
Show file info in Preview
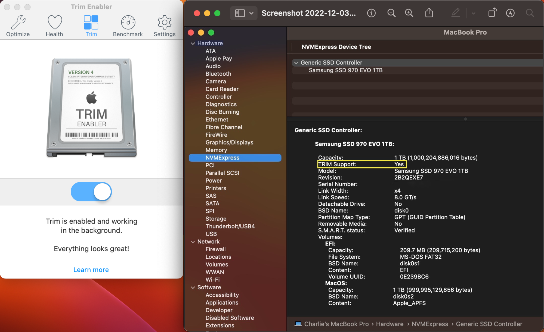[x=371, y=13]
